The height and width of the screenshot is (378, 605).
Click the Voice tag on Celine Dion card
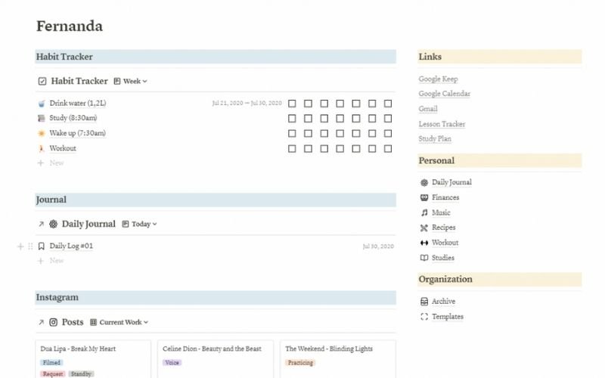pyautogui.click(x=172, y=363)
